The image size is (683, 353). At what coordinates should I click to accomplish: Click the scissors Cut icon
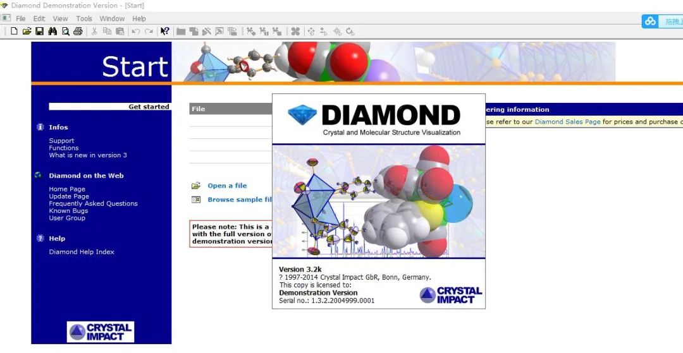coord(94,32)
